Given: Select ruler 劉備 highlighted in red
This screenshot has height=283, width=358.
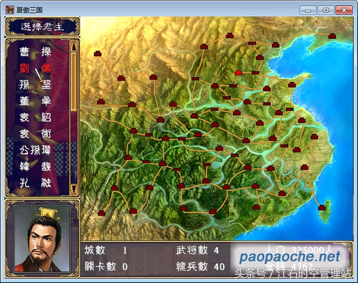Looking at the screenshot, I should coord(35,68).
